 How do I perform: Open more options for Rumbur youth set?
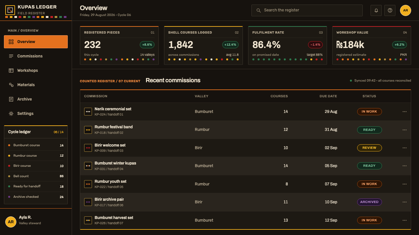click(x=405, y=184)
